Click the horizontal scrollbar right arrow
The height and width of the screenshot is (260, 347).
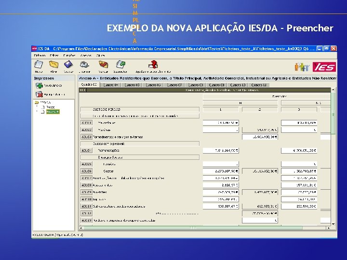tap(329, 228)
